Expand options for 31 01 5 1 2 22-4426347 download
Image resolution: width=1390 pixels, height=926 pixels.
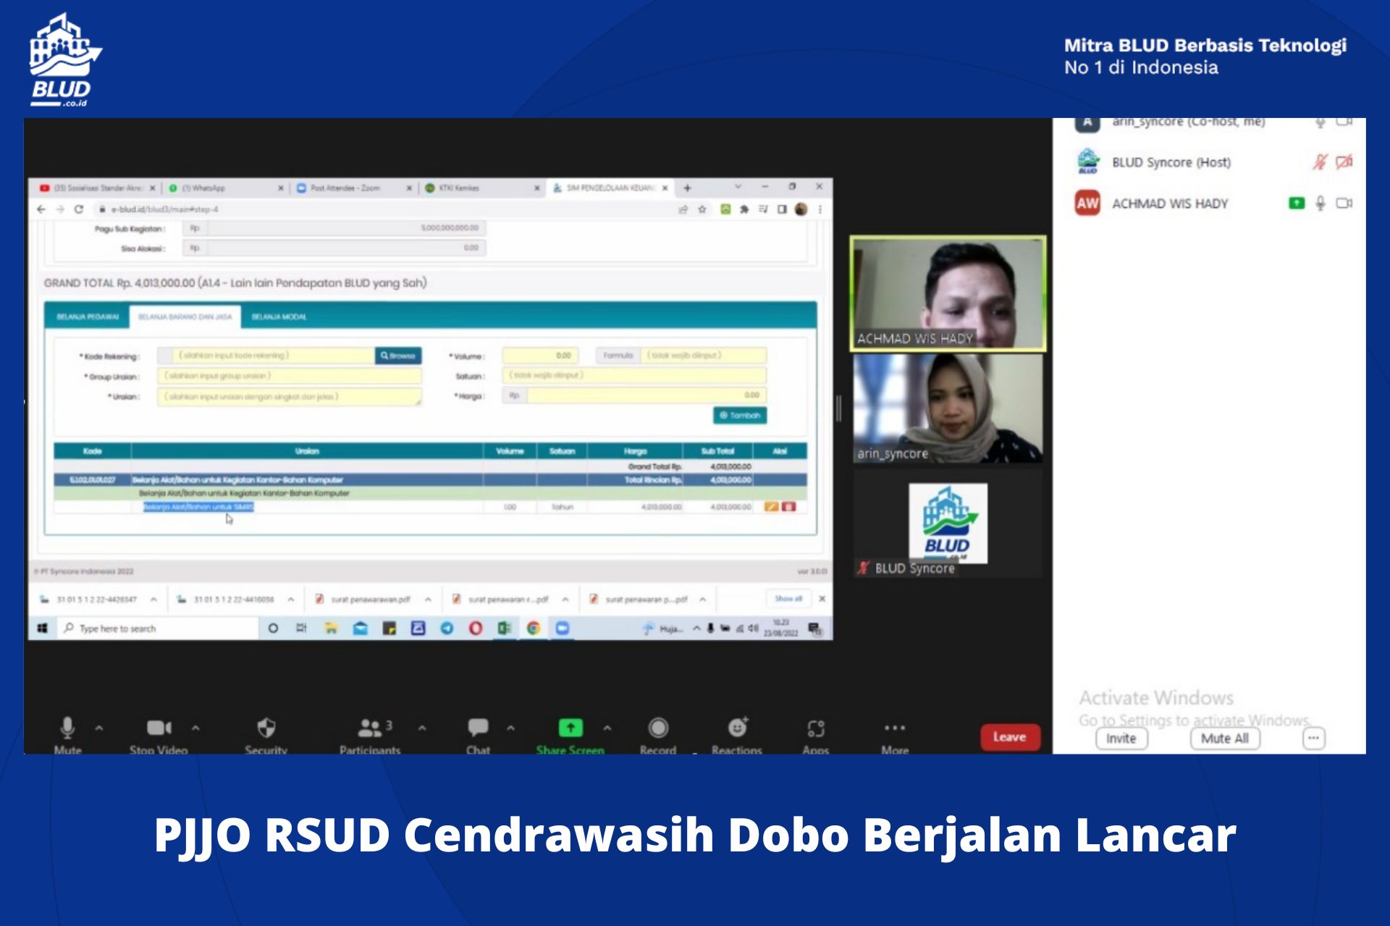(154, 599)
